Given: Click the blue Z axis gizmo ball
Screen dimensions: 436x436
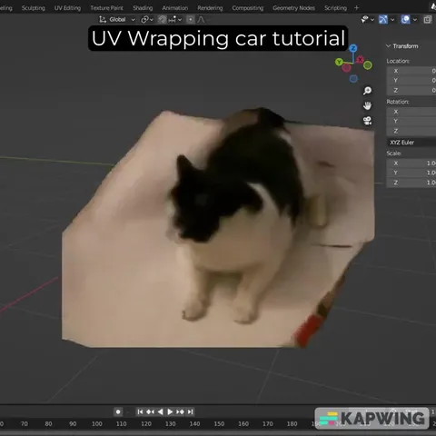Looking at the screenshot, I should click(x=353, y=48).
